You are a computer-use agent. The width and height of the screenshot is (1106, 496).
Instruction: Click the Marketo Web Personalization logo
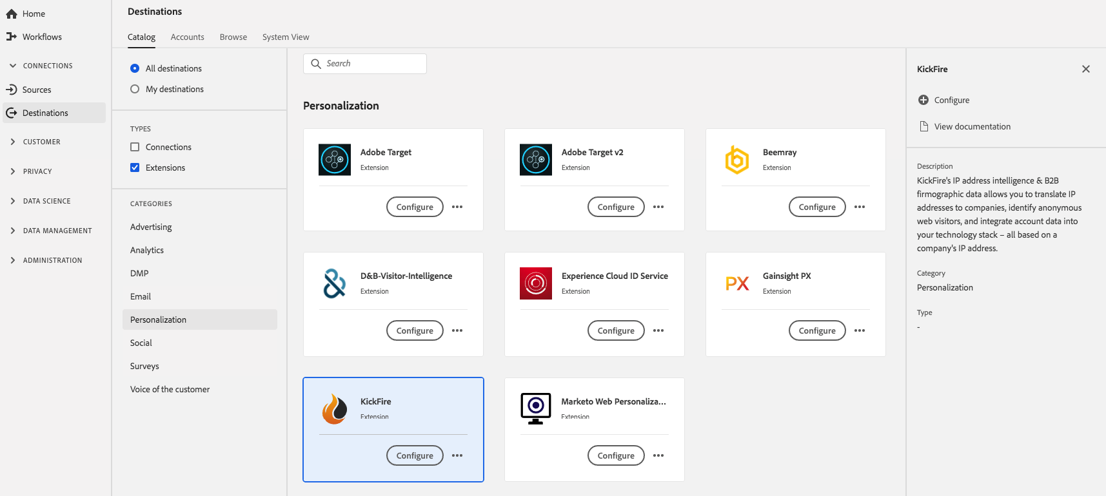click(536, 409)
